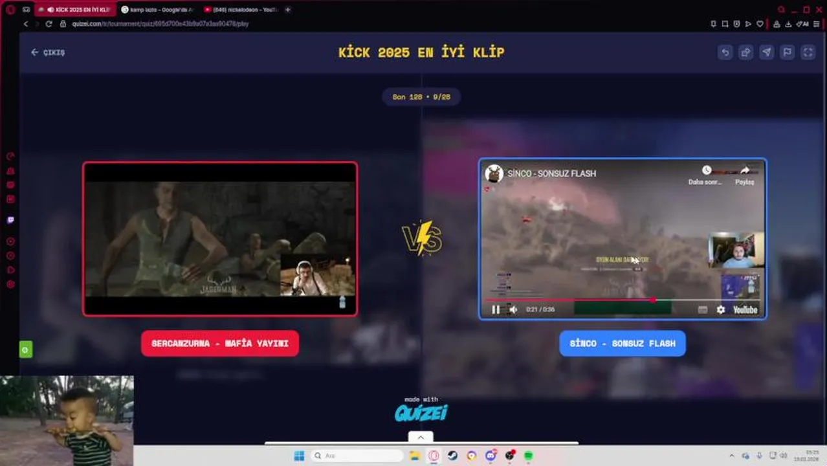The width and height of the screenshot is (827, 466).
Task: Click the paper plane share icon
Action: click(x=766, y=52)
